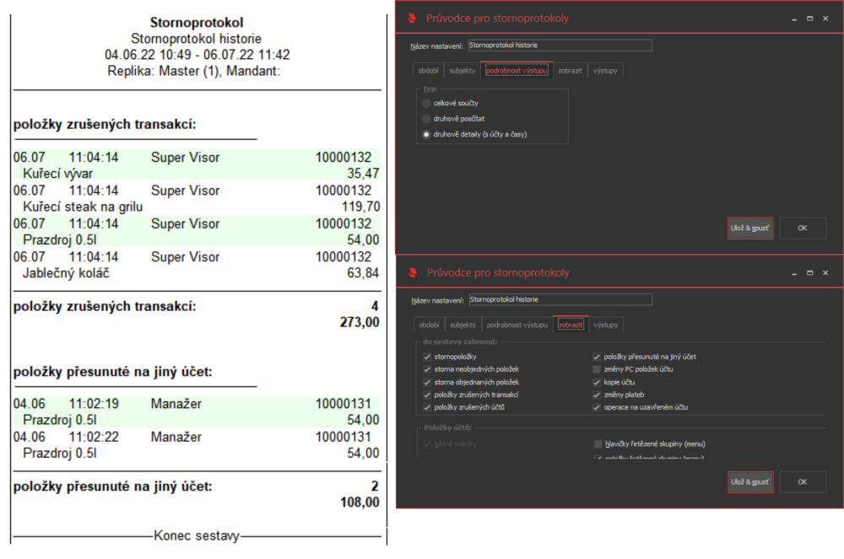Close the lower Průvodce pro stornoprotokoly window
This screenshot has width=844, height=559.
click(825, 273)
